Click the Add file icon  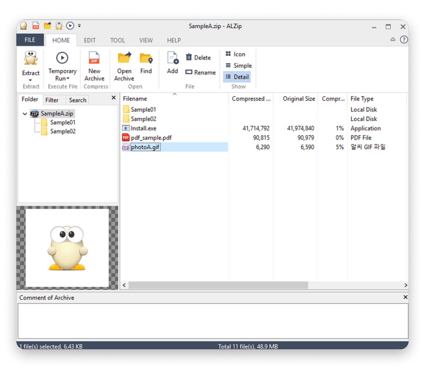coord(172,58)
